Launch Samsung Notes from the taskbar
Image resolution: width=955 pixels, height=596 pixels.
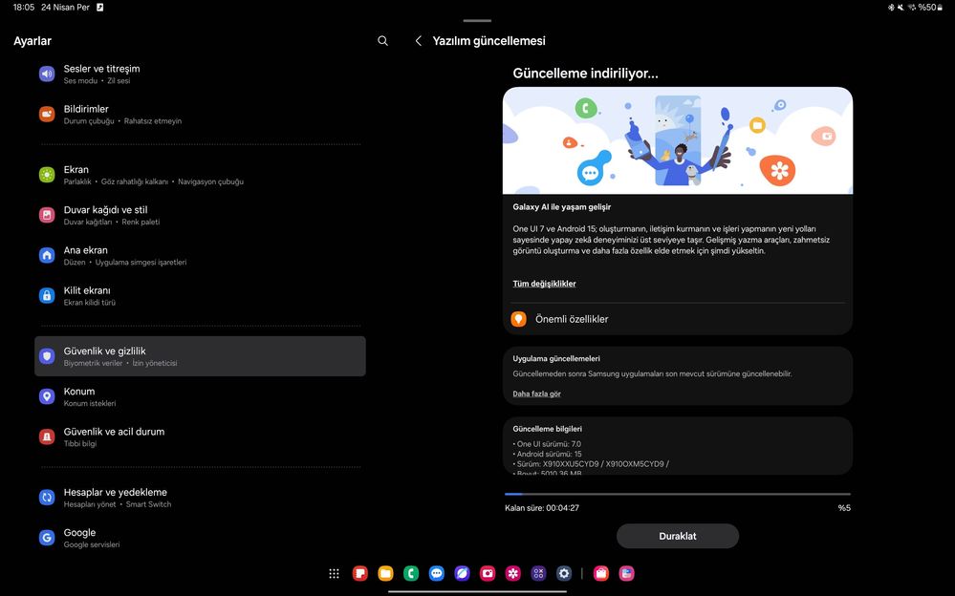click(x=360, y=573)
